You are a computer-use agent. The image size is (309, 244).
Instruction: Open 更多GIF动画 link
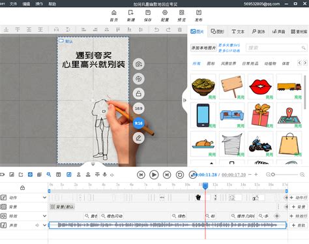[229, 51]
